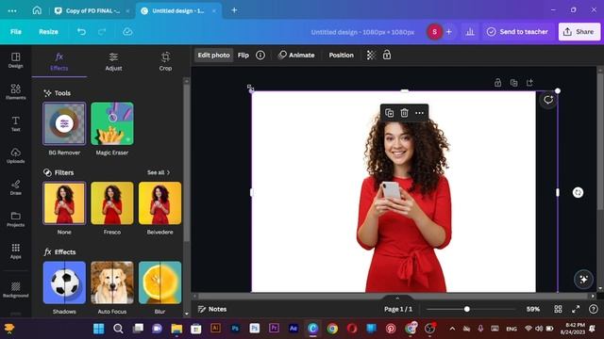Click the zoom slider handle
604x339 pixels.
(x=467, y=309)
